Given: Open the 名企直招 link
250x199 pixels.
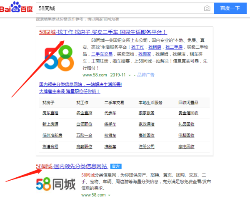Looking at the screenshot, I should point(84,113).
